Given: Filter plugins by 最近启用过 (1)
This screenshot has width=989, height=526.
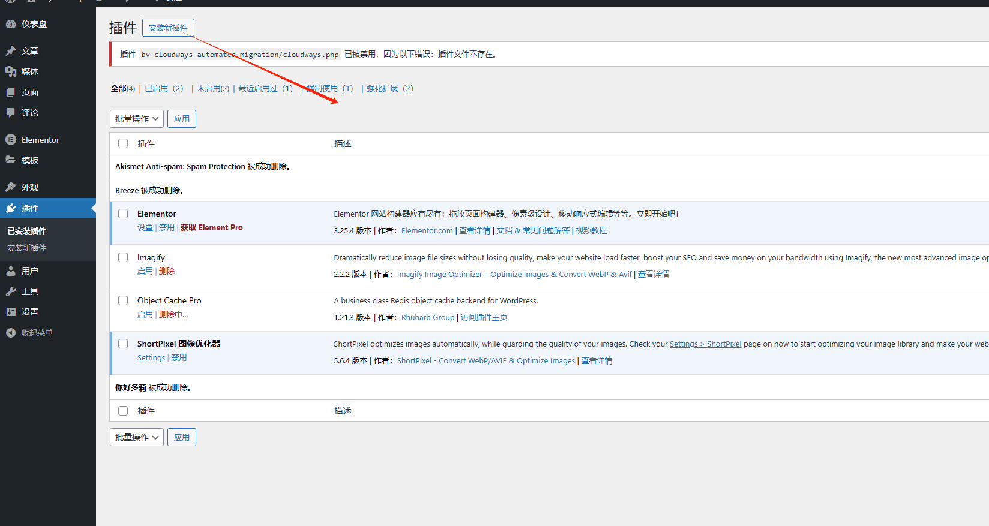Looking at the screenshot, I should [x=265, y=88].
